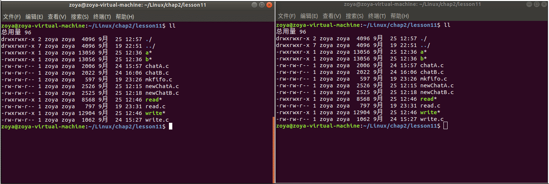
Task: Click 'newChatB.c' in the right terminal
Action: click(437, 92)
